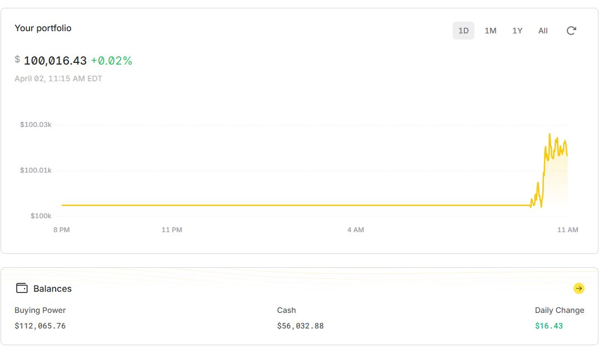Click the April 02, 11:15 AM EDT timestamp
604x348 pixels.
click(x=58, y=79)
